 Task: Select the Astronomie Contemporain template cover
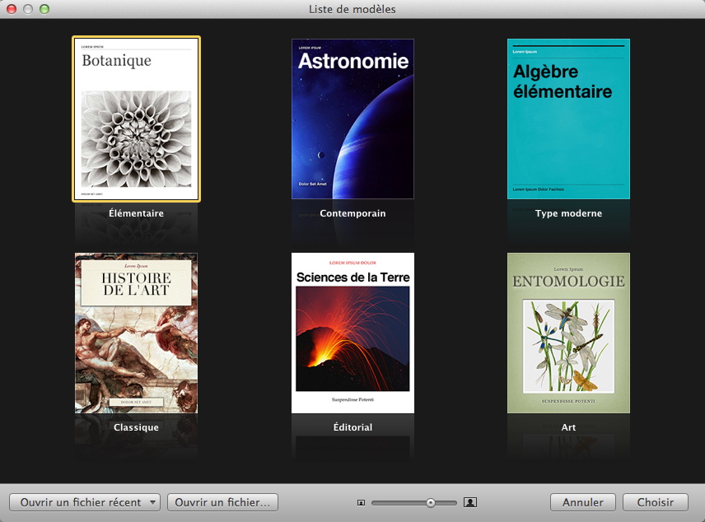pos(352,119)
